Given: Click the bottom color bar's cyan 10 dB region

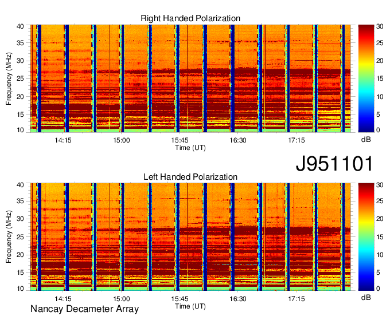Looking at the screenshot, I should point(366,255).
